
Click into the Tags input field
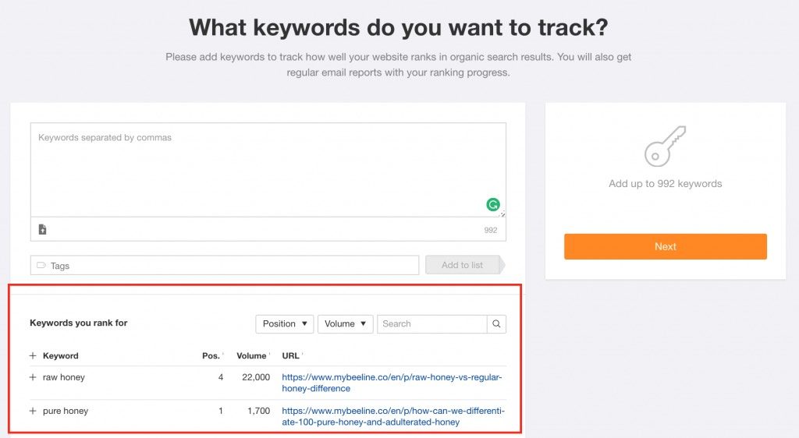tap(234, 265)
